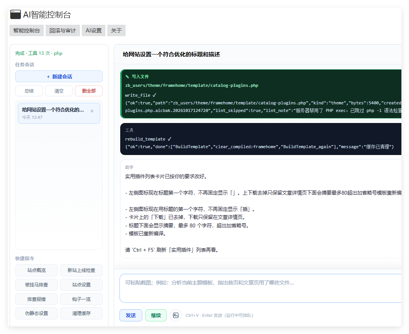Screen dimensions: 409x334
Task: Run the 排查报错 quick command
Action: (x=37, y=299)
